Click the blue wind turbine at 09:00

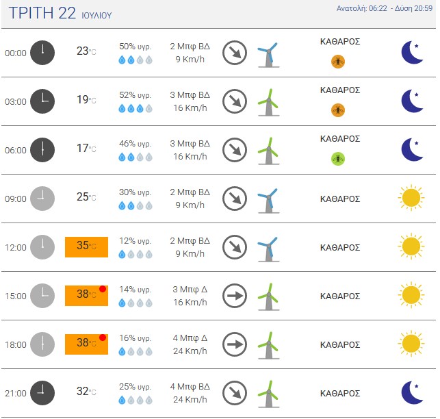click(268, 201)
